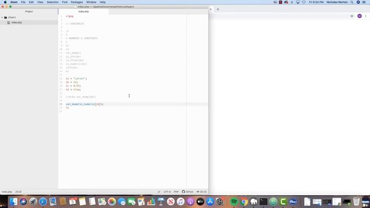The height and width of the screenshot is (208, 370).
Task: Open Launchpad rocket icon in dock
Action: (x=34, y=202)
